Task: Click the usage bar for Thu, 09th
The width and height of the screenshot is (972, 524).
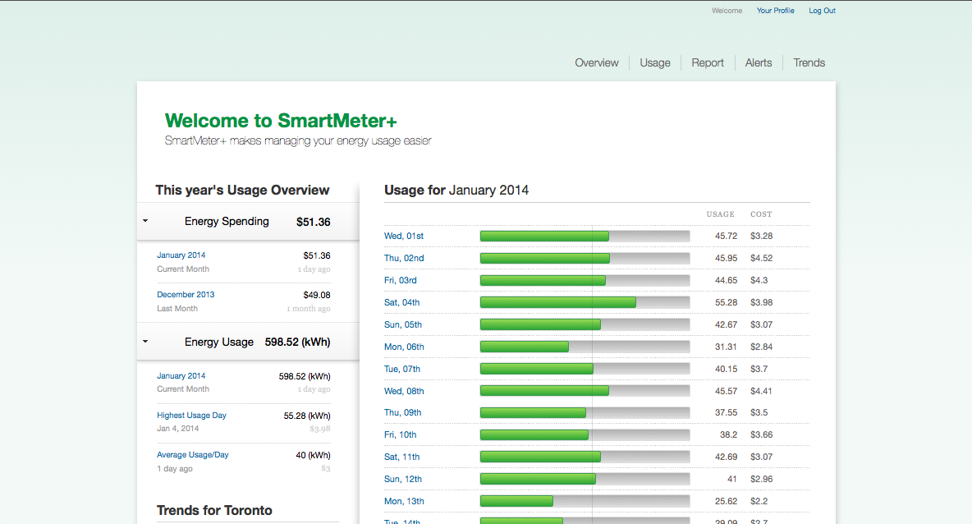Action: (x=585, y=413)
